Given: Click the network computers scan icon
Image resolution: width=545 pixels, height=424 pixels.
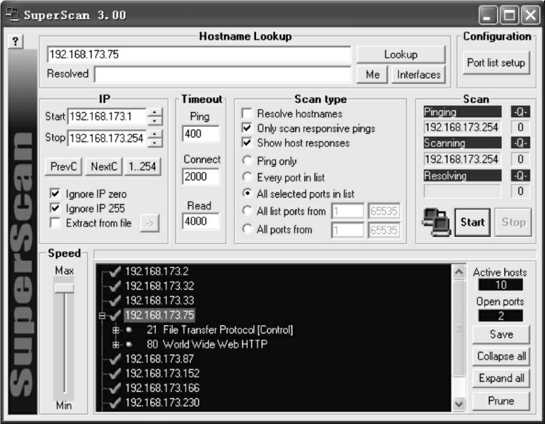Looking at the screenshot, I should click(436, 222).
